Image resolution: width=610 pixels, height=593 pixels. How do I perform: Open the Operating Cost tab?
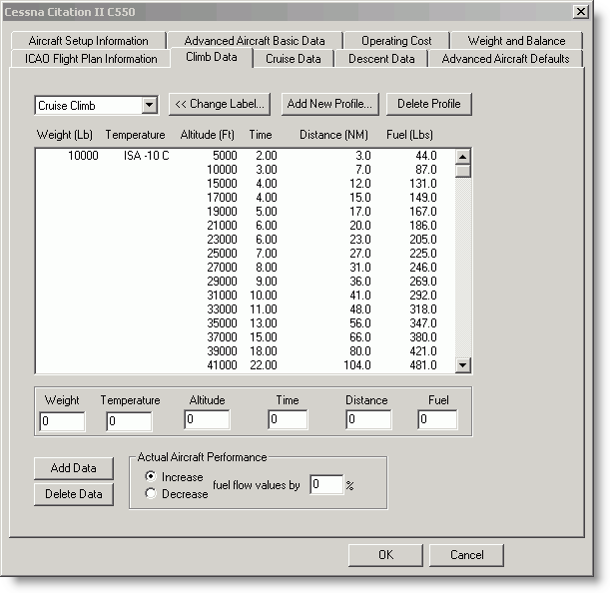pyautogui.click(x=396, y=41)
